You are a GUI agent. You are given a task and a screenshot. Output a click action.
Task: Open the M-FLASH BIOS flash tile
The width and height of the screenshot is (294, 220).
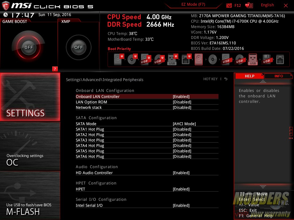point(30,195)
